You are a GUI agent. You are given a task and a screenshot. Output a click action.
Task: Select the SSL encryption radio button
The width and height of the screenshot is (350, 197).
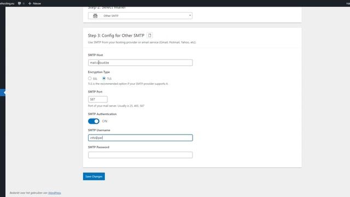point(90,78)
